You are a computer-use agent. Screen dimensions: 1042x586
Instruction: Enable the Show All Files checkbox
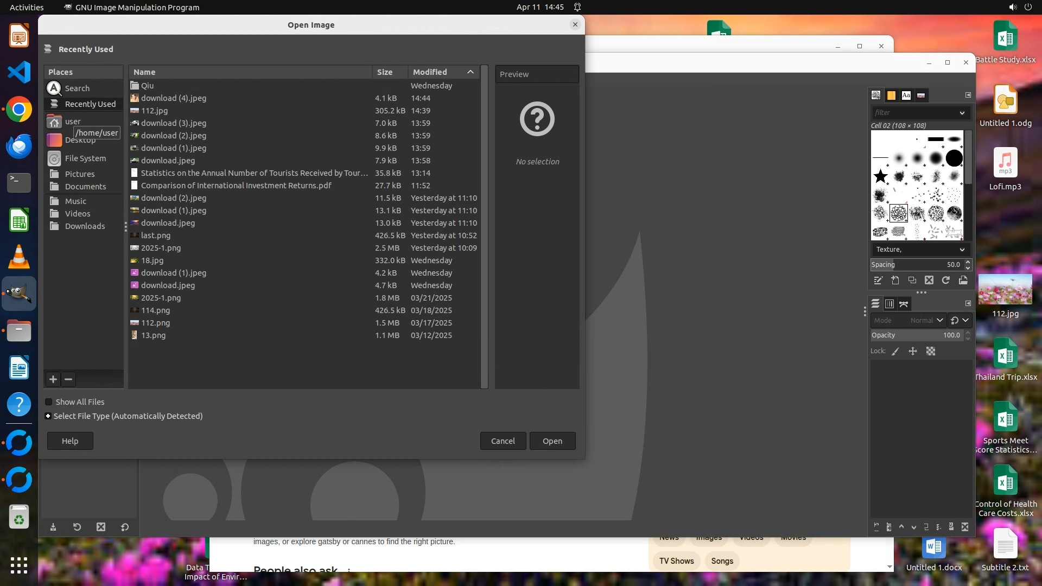49,402
